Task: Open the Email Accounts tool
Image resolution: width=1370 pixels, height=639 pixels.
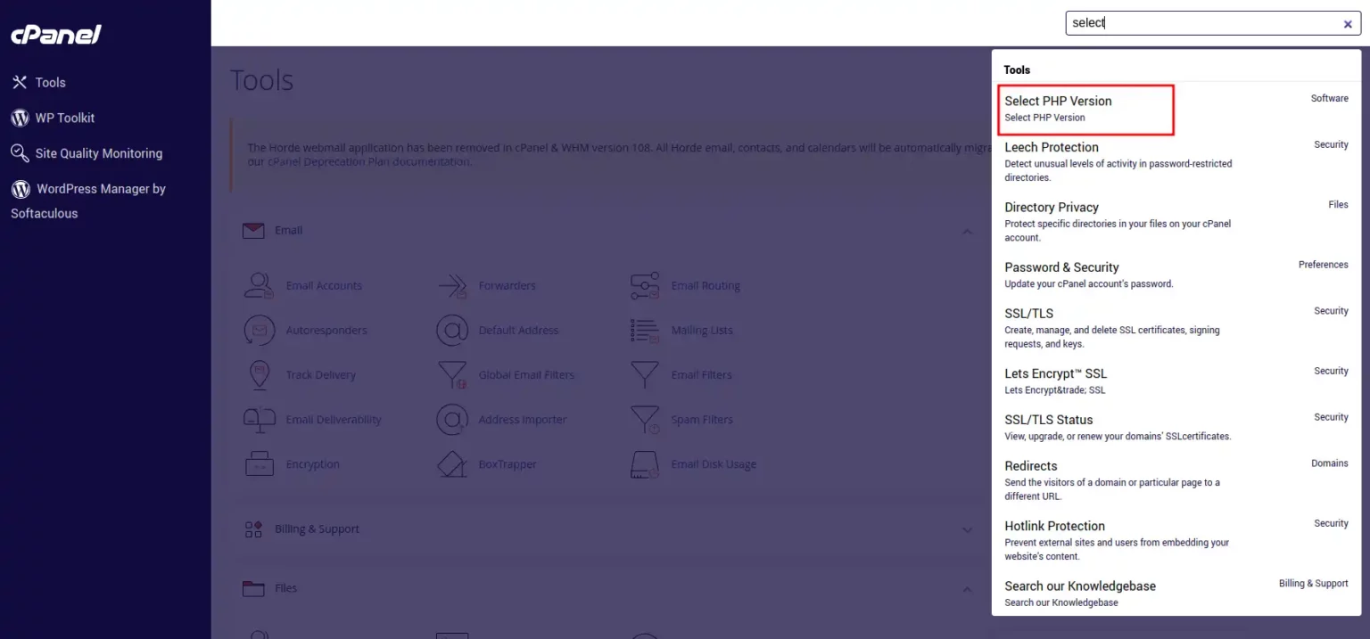Action: pyautogui.click(x=323, y=285)
